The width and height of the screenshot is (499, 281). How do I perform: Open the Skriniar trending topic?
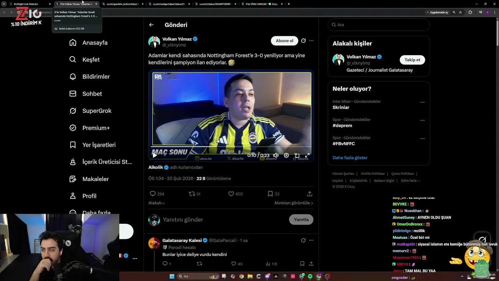(341, 107)
